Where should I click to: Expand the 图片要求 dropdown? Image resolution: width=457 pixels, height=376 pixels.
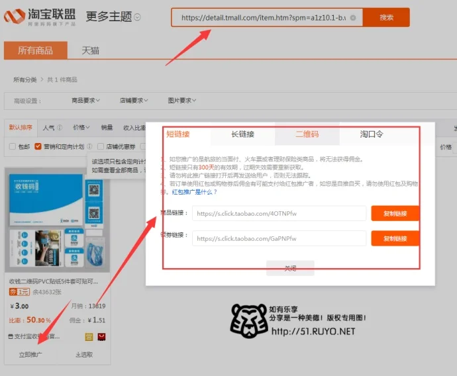click(x=182, y=101)
